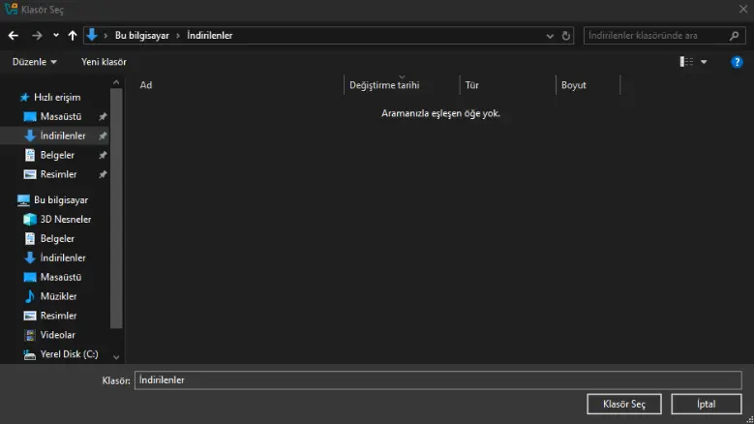
Task: Cancel with the İptal button
Action: [707, 405]
